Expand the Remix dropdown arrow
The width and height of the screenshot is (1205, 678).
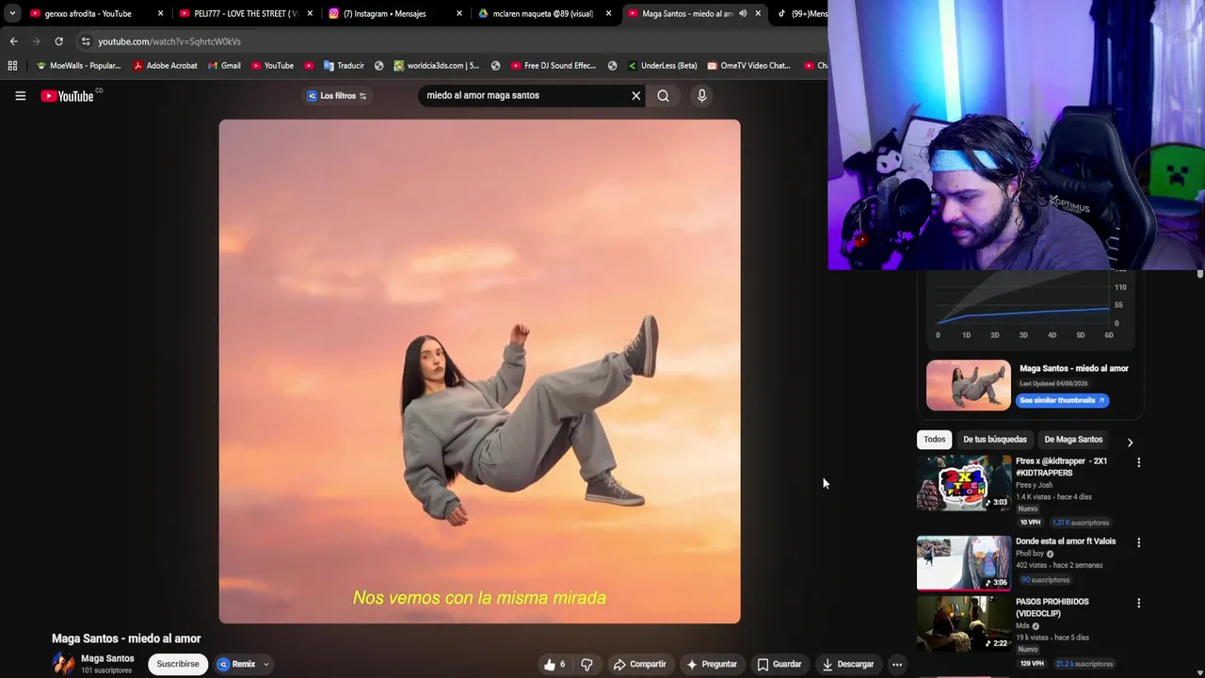pyautogui.click(x=265, y=664)
